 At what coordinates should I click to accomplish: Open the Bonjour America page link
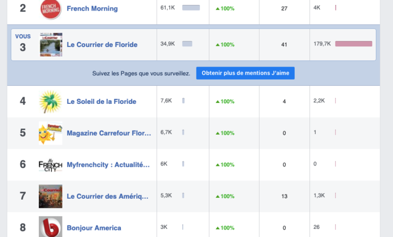tap(94, 228)
